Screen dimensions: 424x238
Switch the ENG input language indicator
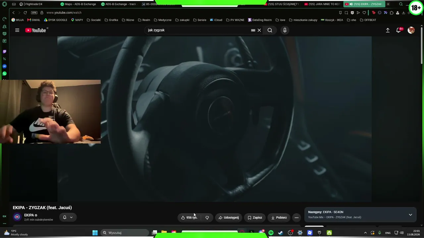tap(388, 233)
